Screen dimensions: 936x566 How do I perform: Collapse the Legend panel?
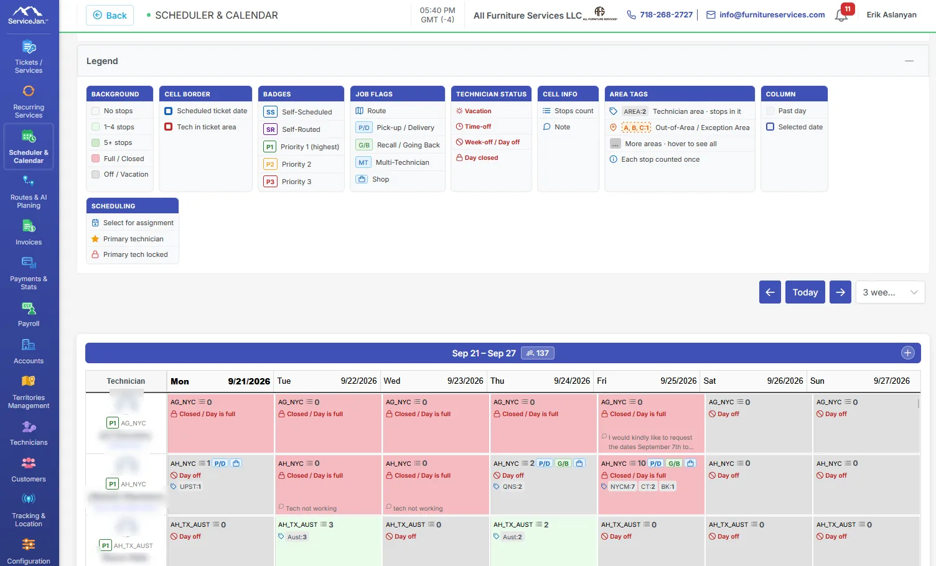(909, 61)
